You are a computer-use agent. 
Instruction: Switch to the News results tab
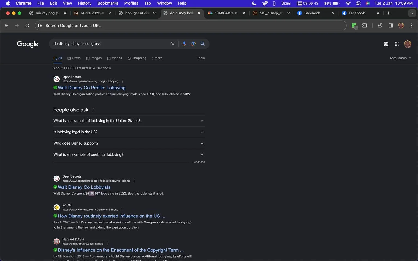(x=74, y=58)
